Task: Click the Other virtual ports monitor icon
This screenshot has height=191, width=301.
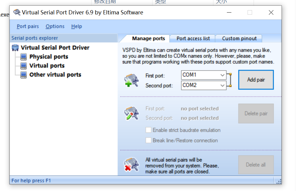Action: (x=24, y=75)
